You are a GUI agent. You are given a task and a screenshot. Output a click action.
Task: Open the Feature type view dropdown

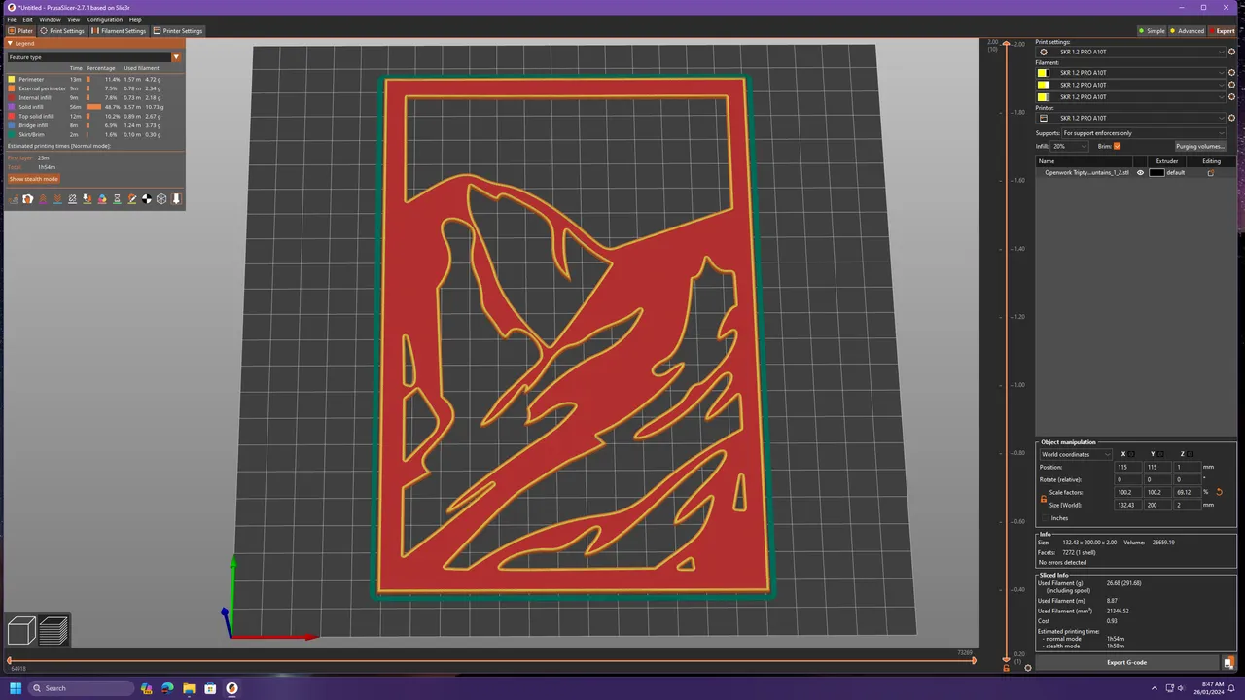pyautogui.click(x=94, y=57)
